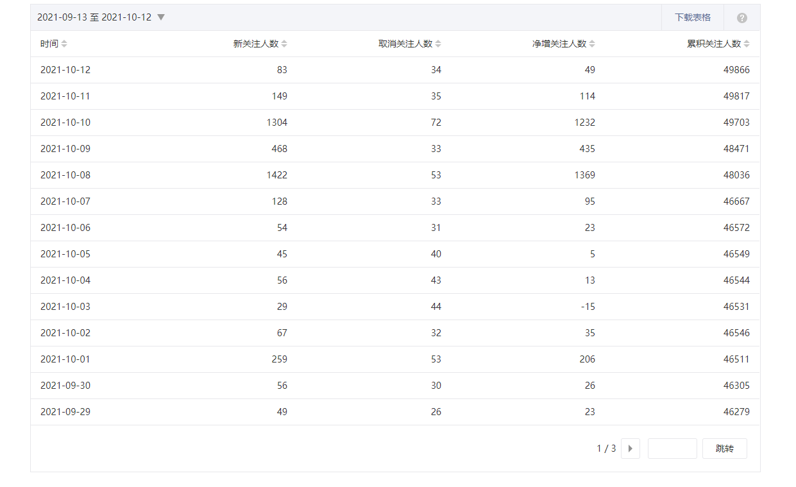
Task: Sort by 取消关注人数 column arrows
Action: click(x=438, y=44)
